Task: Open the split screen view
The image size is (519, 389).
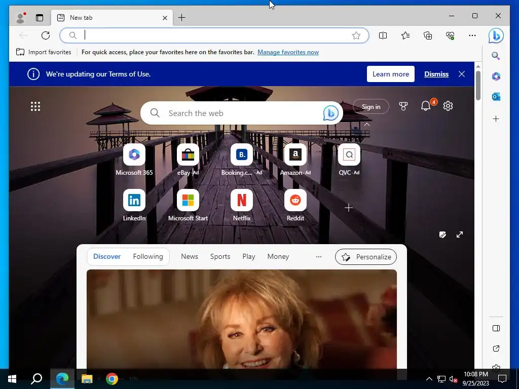Action: [383, 35]
